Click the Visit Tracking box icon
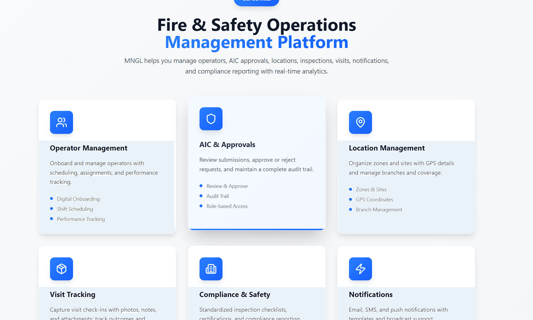 [x=61, y=269]
